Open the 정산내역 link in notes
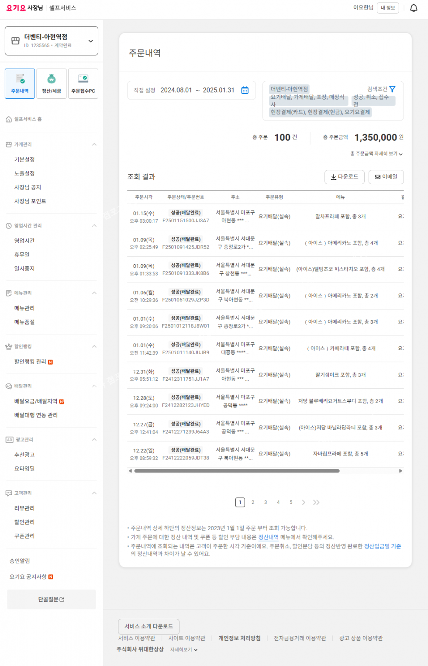Viewport: 428px width, 666px height. (x=268, y=537)
